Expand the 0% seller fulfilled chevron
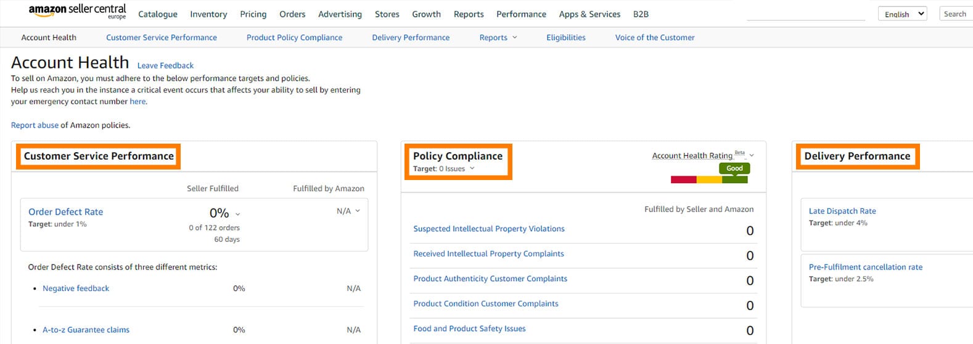This screenshot has height=344, width=973. (x=238, y=215)
